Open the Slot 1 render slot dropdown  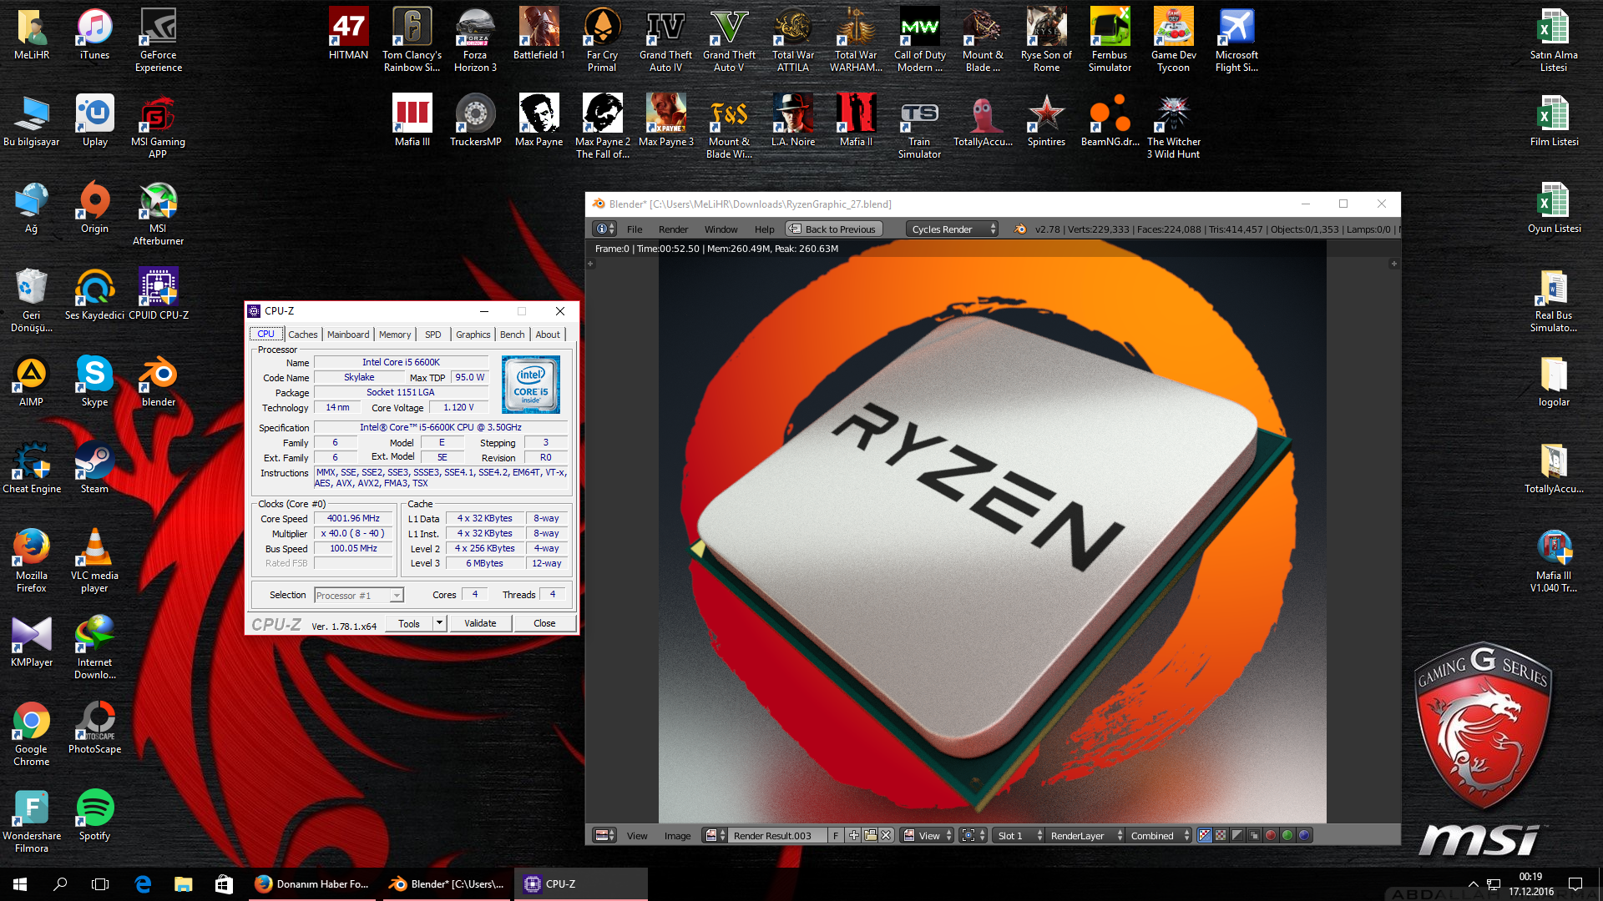click(1019, 835)
